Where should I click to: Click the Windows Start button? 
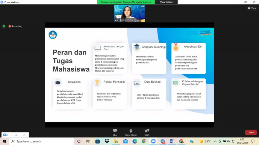pos(4,141)
